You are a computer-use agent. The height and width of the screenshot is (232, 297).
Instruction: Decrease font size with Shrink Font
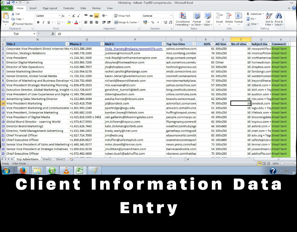coord(79,16)
